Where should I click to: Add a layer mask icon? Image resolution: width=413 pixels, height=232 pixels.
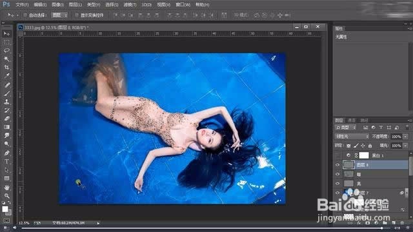(x=367, y=223)
